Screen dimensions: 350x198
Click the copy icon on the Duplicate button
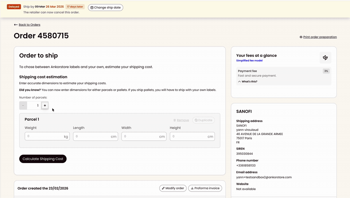(x=196, y=120)
